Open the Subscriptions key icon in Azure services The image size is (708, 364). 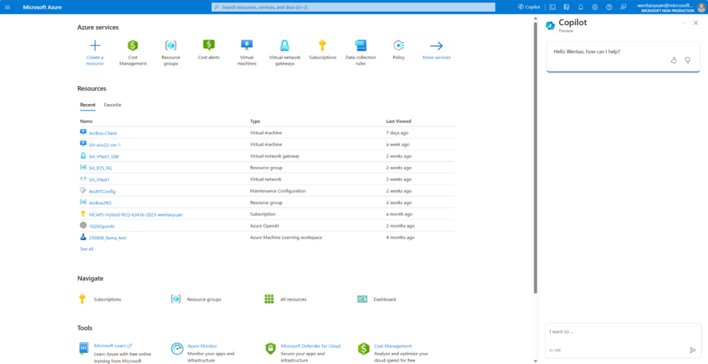[x=323, y=45]
